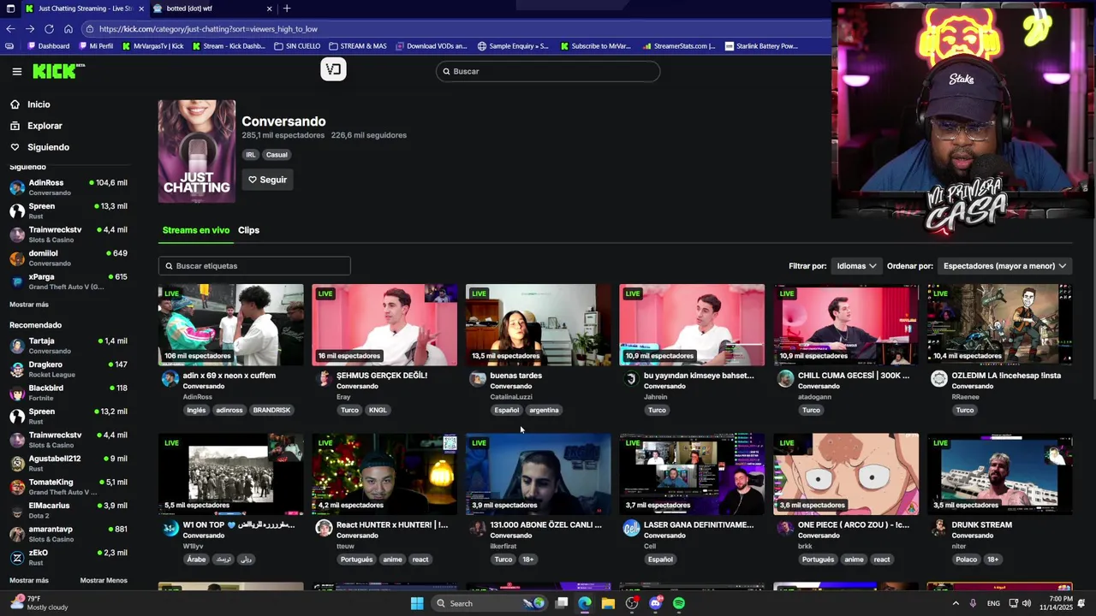Open a new browser tab
This screenshot has height=616, width=1096.
(x=287, y=9)
